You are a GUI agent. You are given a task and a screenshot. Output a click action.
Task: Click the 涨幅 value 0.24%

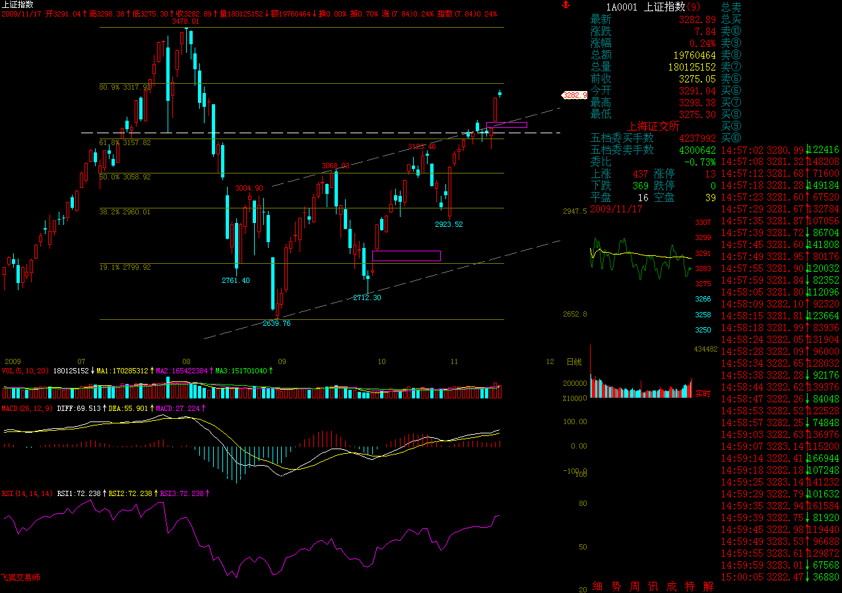pos(703,44)
